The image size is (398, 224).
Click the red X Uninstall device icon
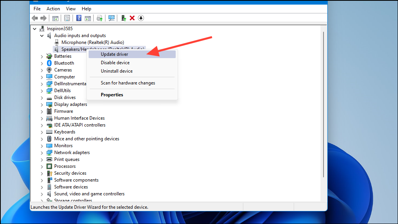pos(132,18)
